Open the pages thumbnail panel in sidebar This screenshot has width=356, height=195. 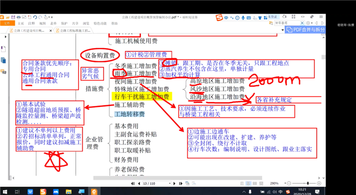3,60
